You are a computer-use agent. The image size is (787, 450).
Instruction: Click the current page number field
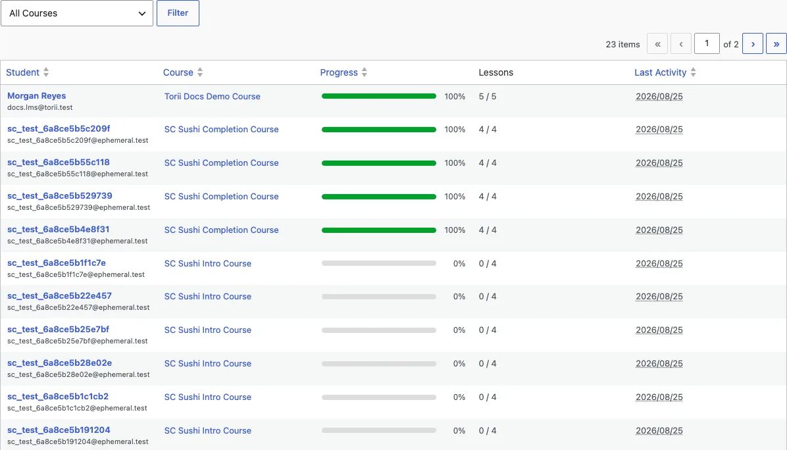(707, 43)
